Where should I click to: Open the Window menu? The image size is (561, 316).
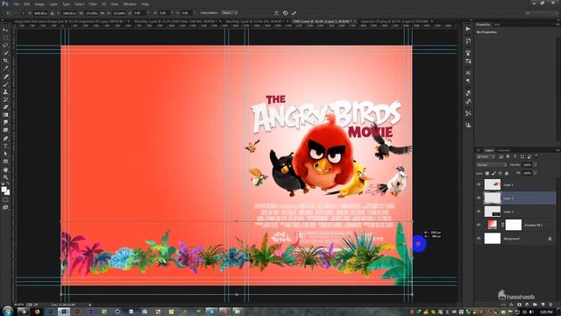click(130, 4)
